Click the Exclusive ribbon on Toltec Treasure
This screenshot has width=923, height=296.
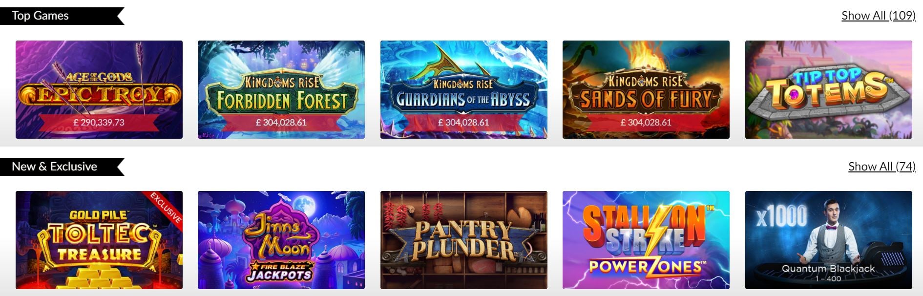click(166, 208)
